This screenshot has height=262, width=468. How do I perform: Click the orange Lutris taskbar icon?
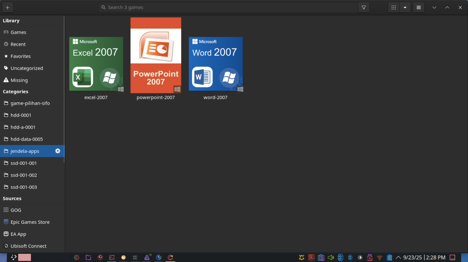(170, 258)
